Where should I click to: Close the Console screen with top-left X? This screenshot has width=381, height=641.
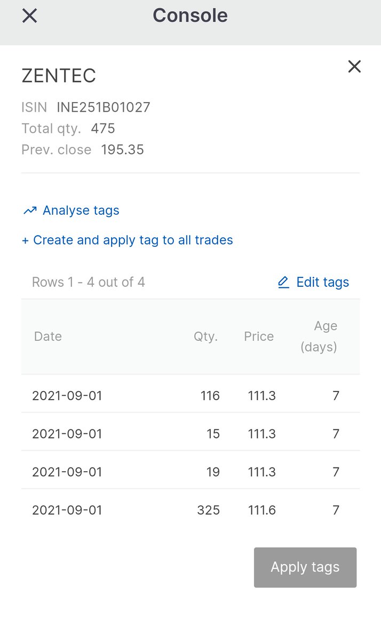[x=29, y=15]
